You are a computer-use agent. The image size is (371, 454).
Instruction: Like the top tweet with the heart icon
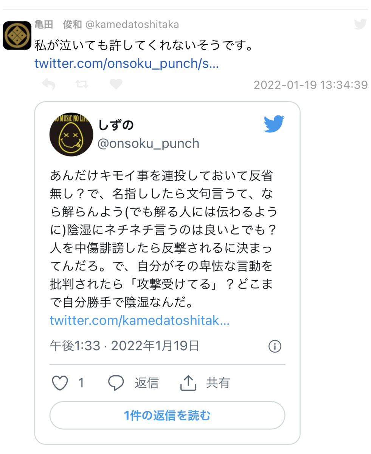click(x=116, y=84)
